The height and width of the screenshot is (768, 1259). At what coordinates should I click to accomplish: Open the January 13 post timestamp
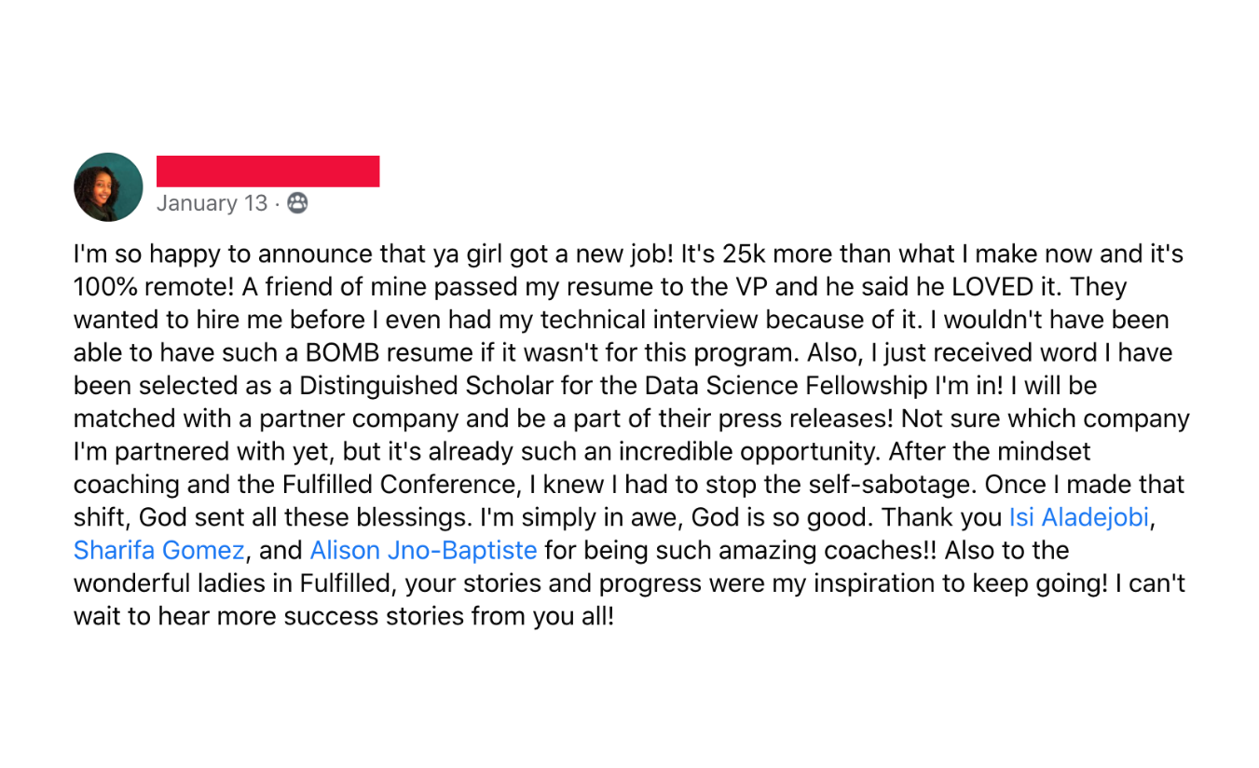pos(212,203)
